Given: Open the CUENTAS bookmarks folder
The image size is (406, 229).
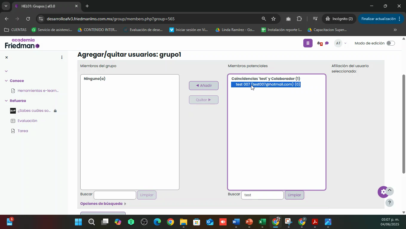Looking at the screenshot, I should point(15,30).
